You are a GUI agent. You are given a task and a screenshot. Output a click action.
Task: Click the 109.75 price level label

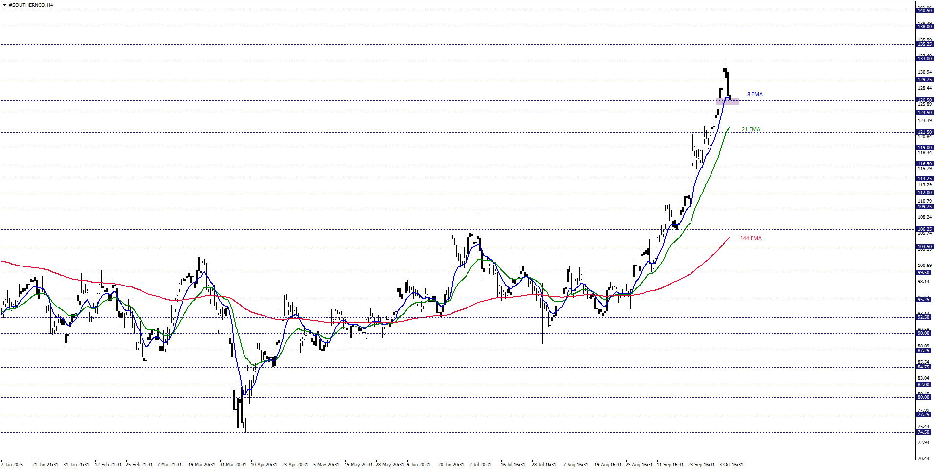pos(924,207)
